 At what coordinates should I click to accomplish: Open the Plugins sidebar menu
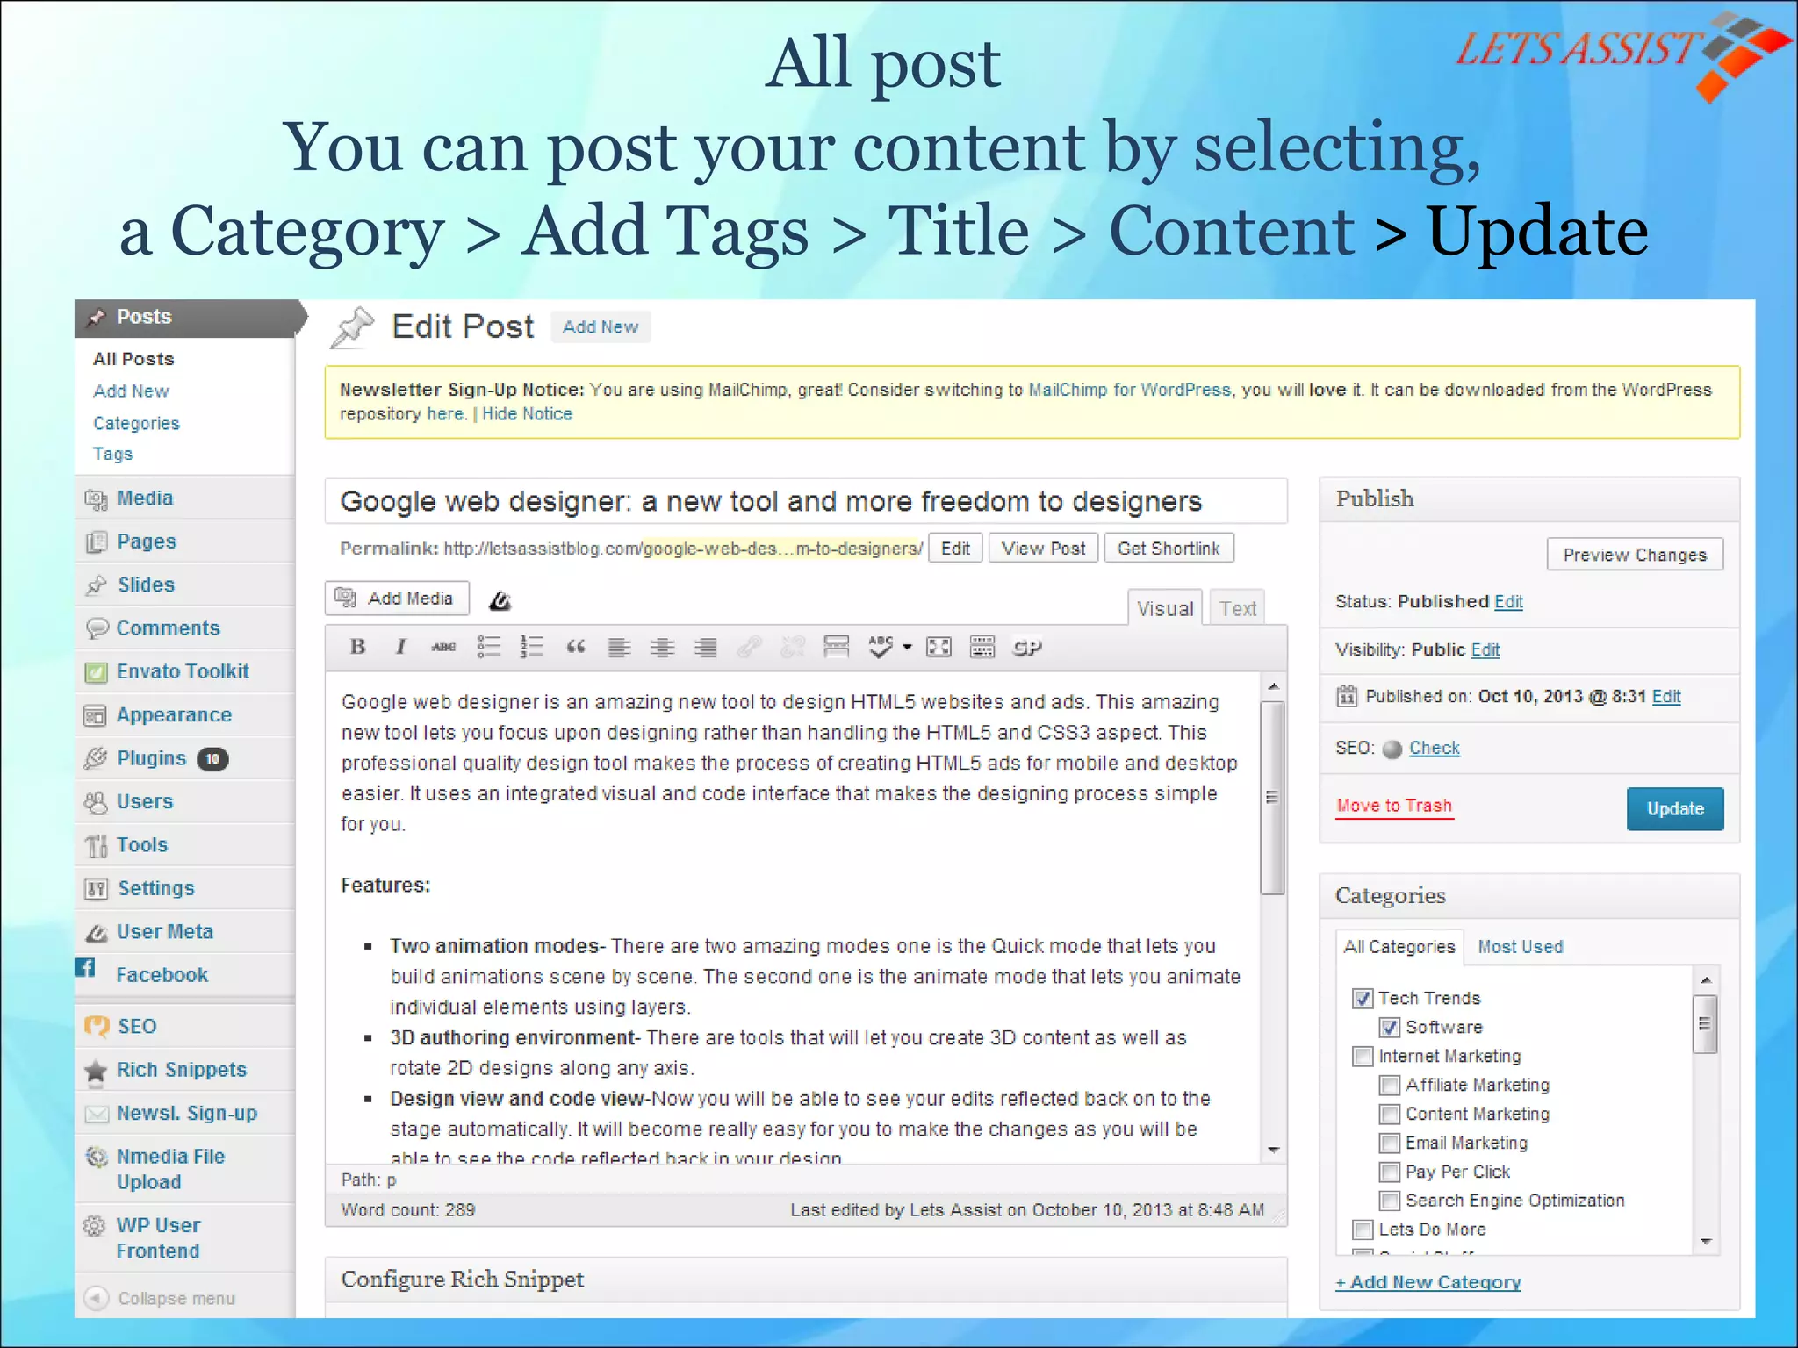pos(185,758)
